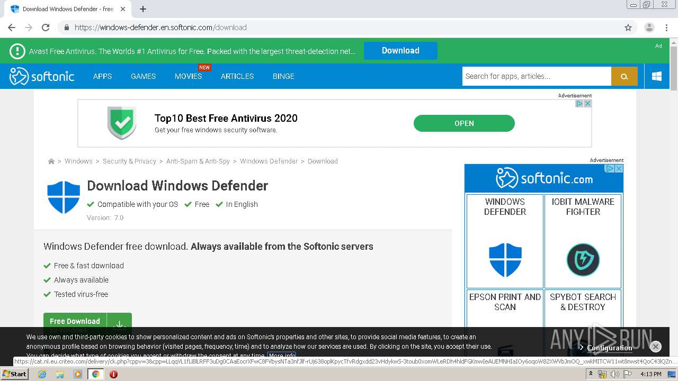The image size is (678, 381).
Task: Close the cookie notice banner
Action: (656, 347)
